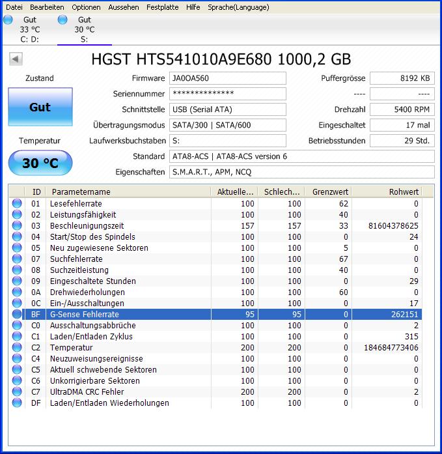The height and width of the screenshot is (454, 442).
Task: Select the highlighted G-Sense Fehlerrate row
Action: [222, 314]
